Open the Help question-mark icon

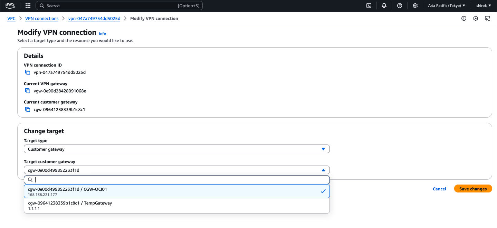pos(399,6)
